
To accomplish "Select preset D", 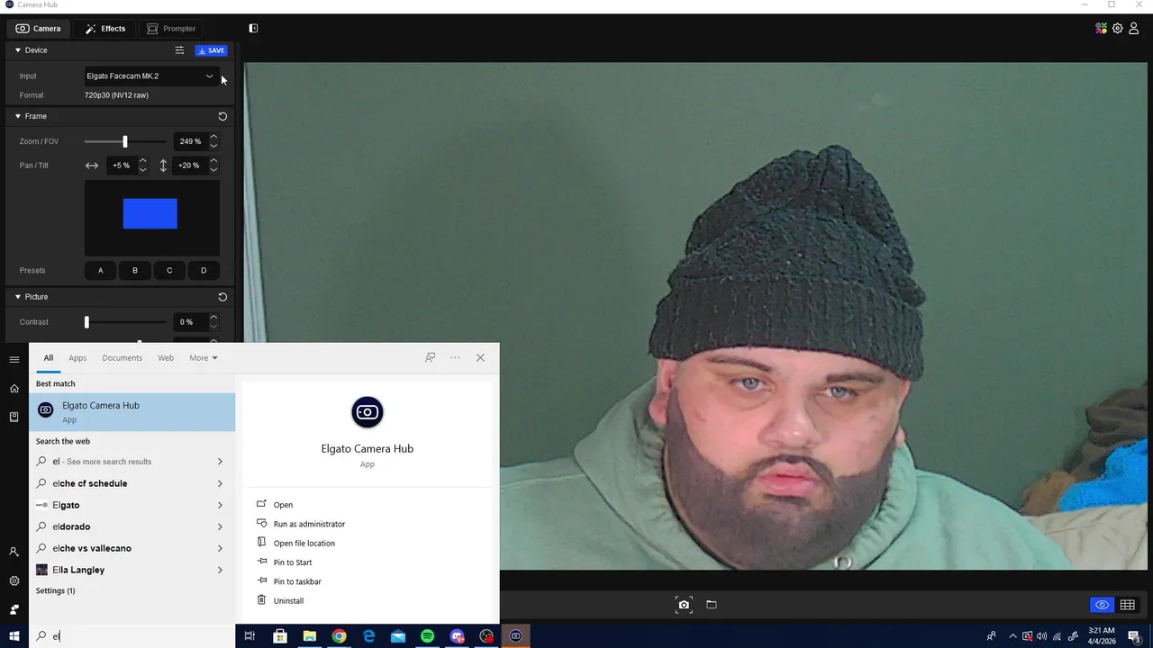I will [204, 271].
